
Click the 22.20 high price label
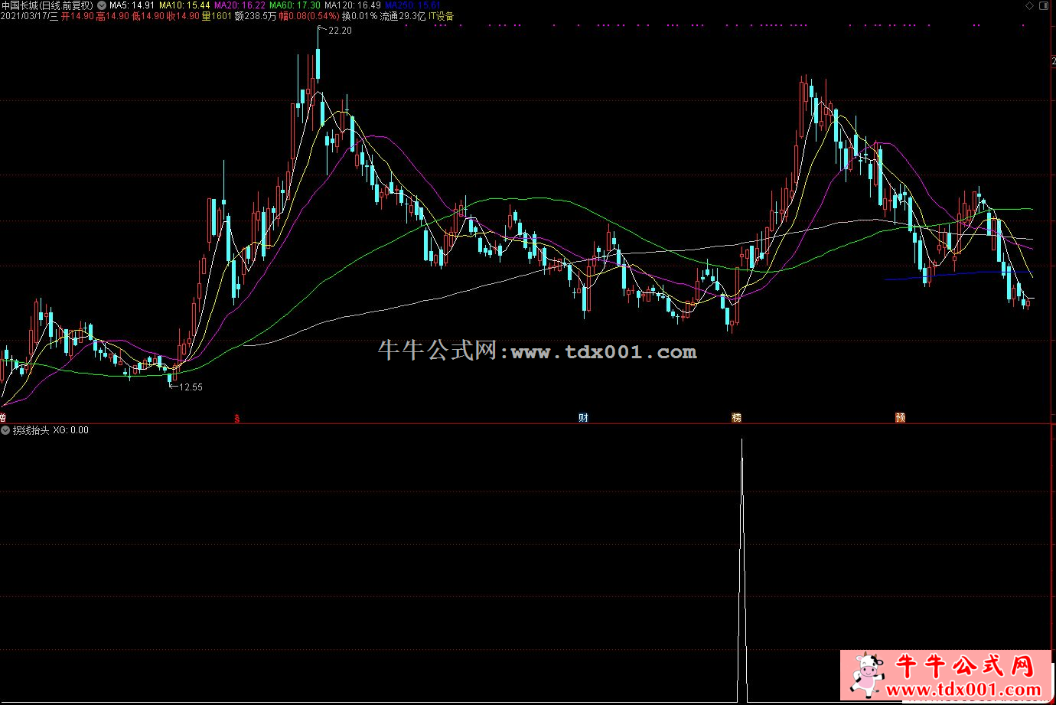pyautogui.click(x=340, y=31)
